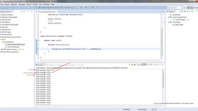
Task: Open dropdown next to external tools icon
Action: [x=50, y=7]
